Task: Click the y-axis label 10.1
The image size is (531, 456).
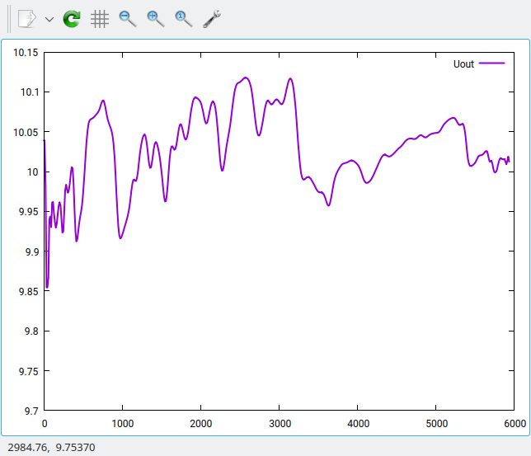Action: click(30, 92)
